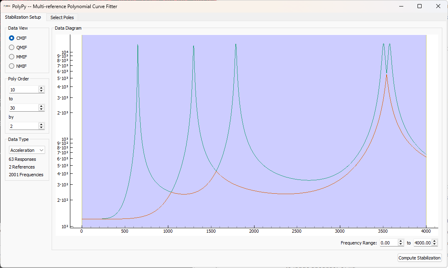
Task: Decrease the maximum poly order of 30
Action: point(41,109)
